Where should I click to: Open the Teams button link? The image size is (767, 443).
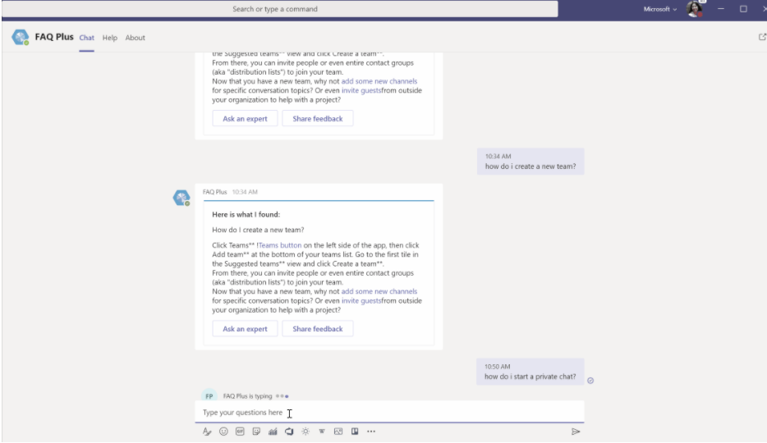point(280,245)
